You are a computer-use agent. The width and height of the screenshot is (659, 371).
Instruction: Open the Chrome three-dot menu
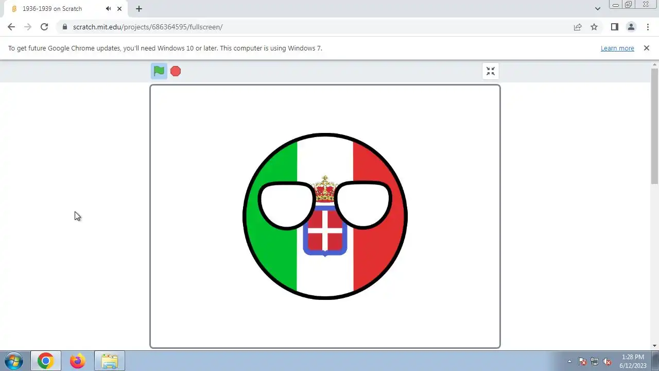(x=648, y=27)
